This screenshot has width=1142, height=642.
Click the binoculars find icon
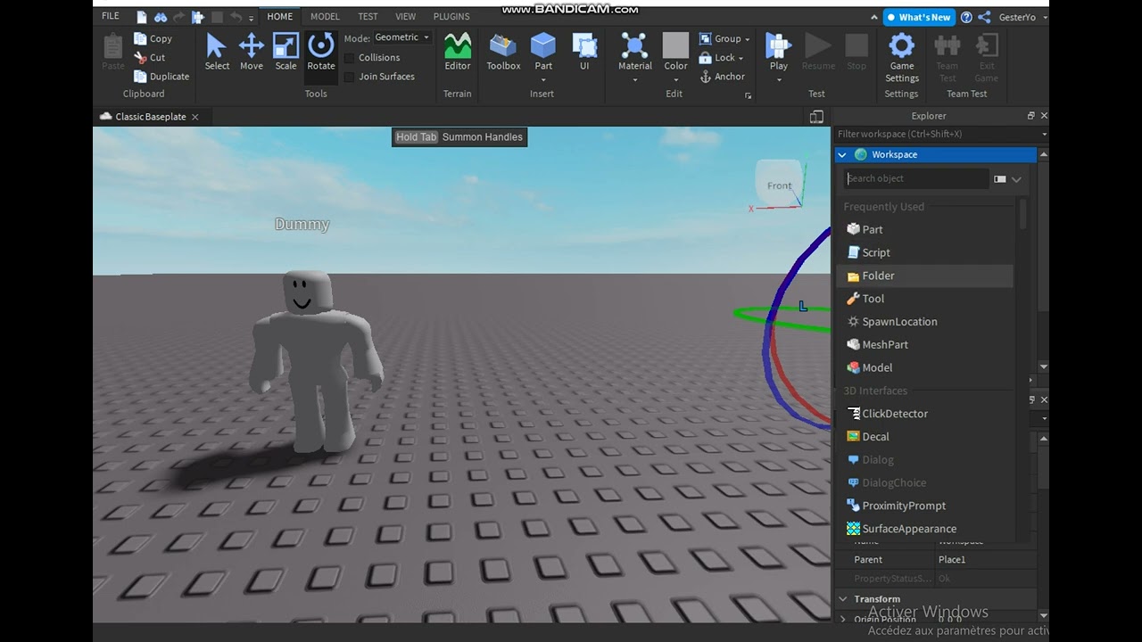(x=161, y=17)
